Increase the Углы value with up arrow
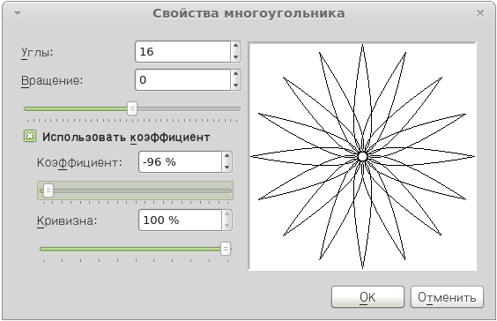Image resolution: width=497 pixels, height=321 pixels. tap(235, 46)
